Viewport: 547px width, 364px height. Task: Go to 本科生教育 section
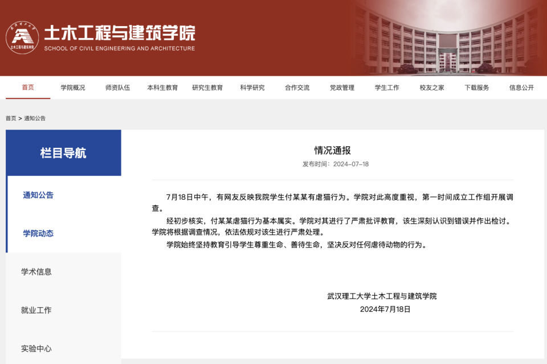point(162,88)
